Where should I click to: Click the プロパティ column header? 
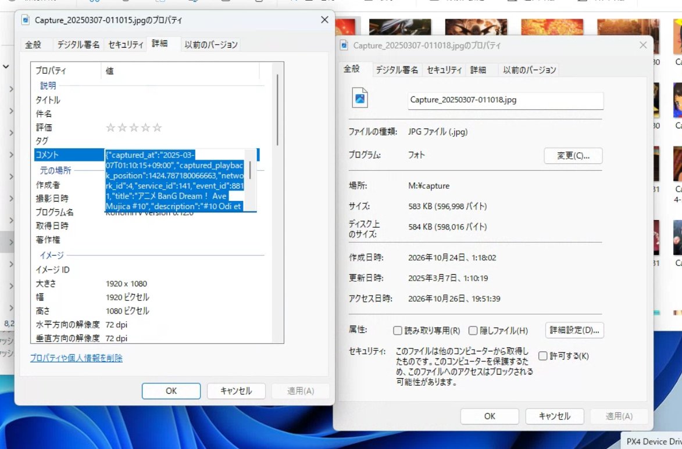[x=66, y=70]
